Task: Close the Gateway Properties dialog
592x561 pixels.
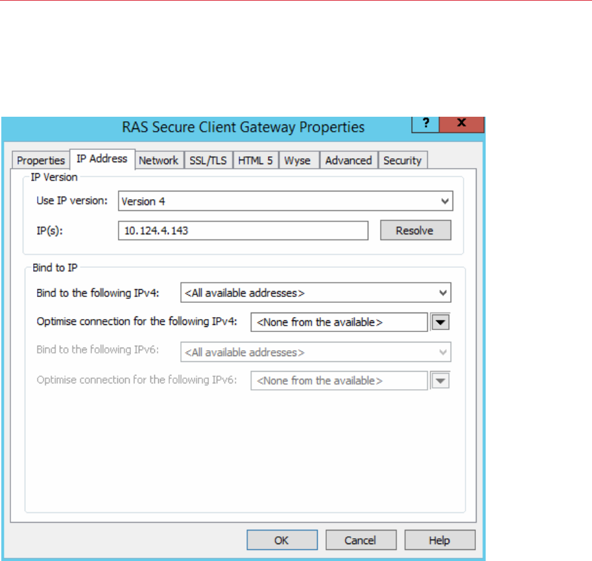Action: [x=462, y=123]
